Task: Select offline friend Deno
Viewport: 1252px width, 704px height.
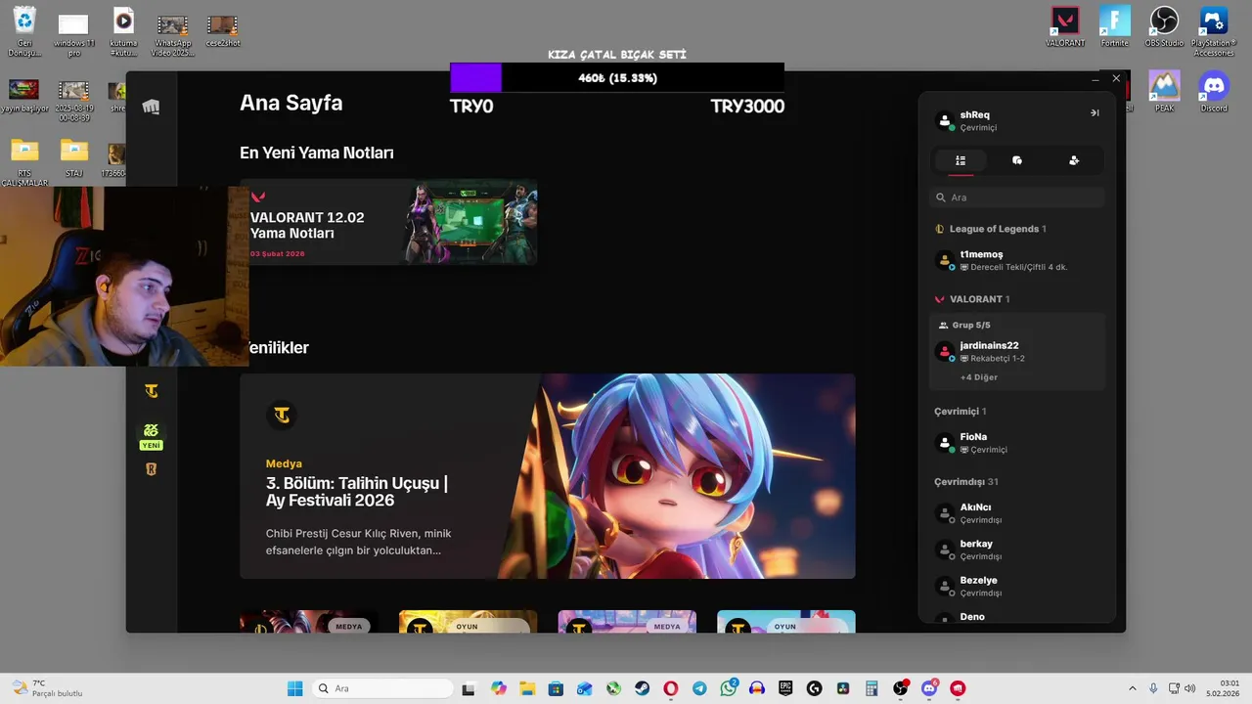Action: coord(1017,618)
